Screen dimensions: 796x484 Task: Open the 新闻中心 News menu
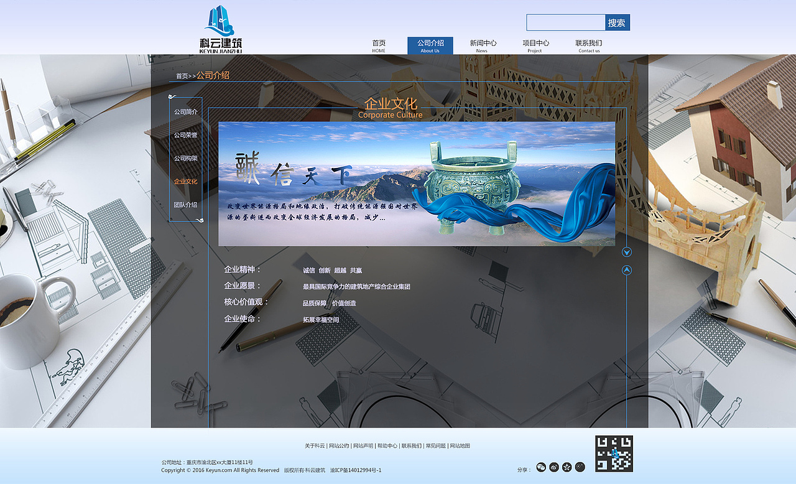coord(483,46)
